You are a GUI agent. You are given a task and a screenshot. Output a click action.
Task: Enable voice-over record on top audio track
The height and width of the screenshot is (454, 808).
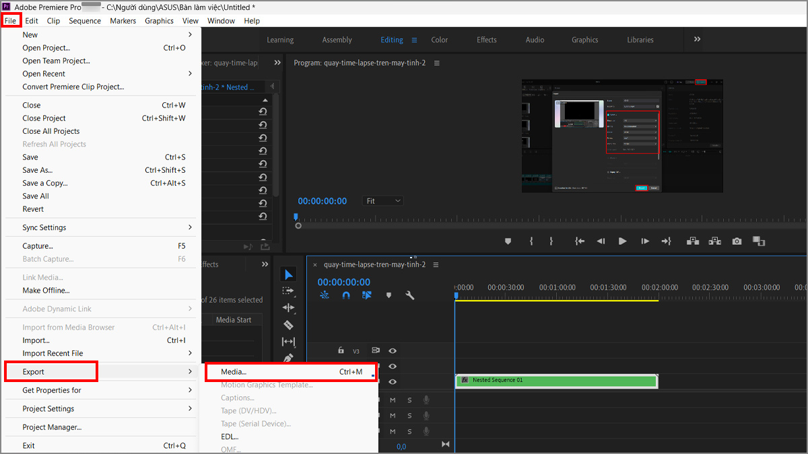pyautogui.click(x=426, y=400)
